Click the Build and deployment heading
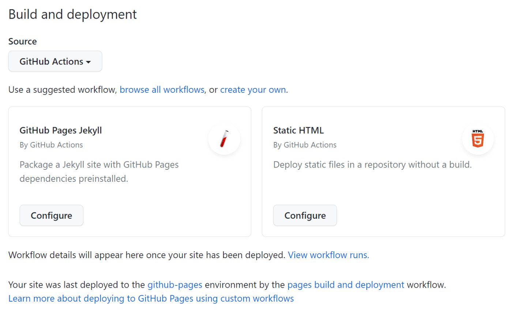Viewport: 512px width, 318px height. click(x=72, y=14)
